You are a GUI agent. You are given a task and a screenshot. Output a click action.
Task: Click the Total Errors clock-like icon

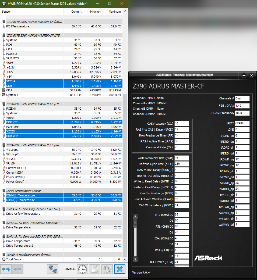pos(3,259)
